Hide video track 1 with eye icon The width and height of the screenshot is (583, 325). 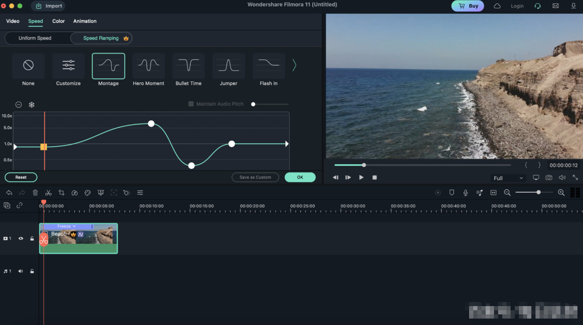point(21,239)
